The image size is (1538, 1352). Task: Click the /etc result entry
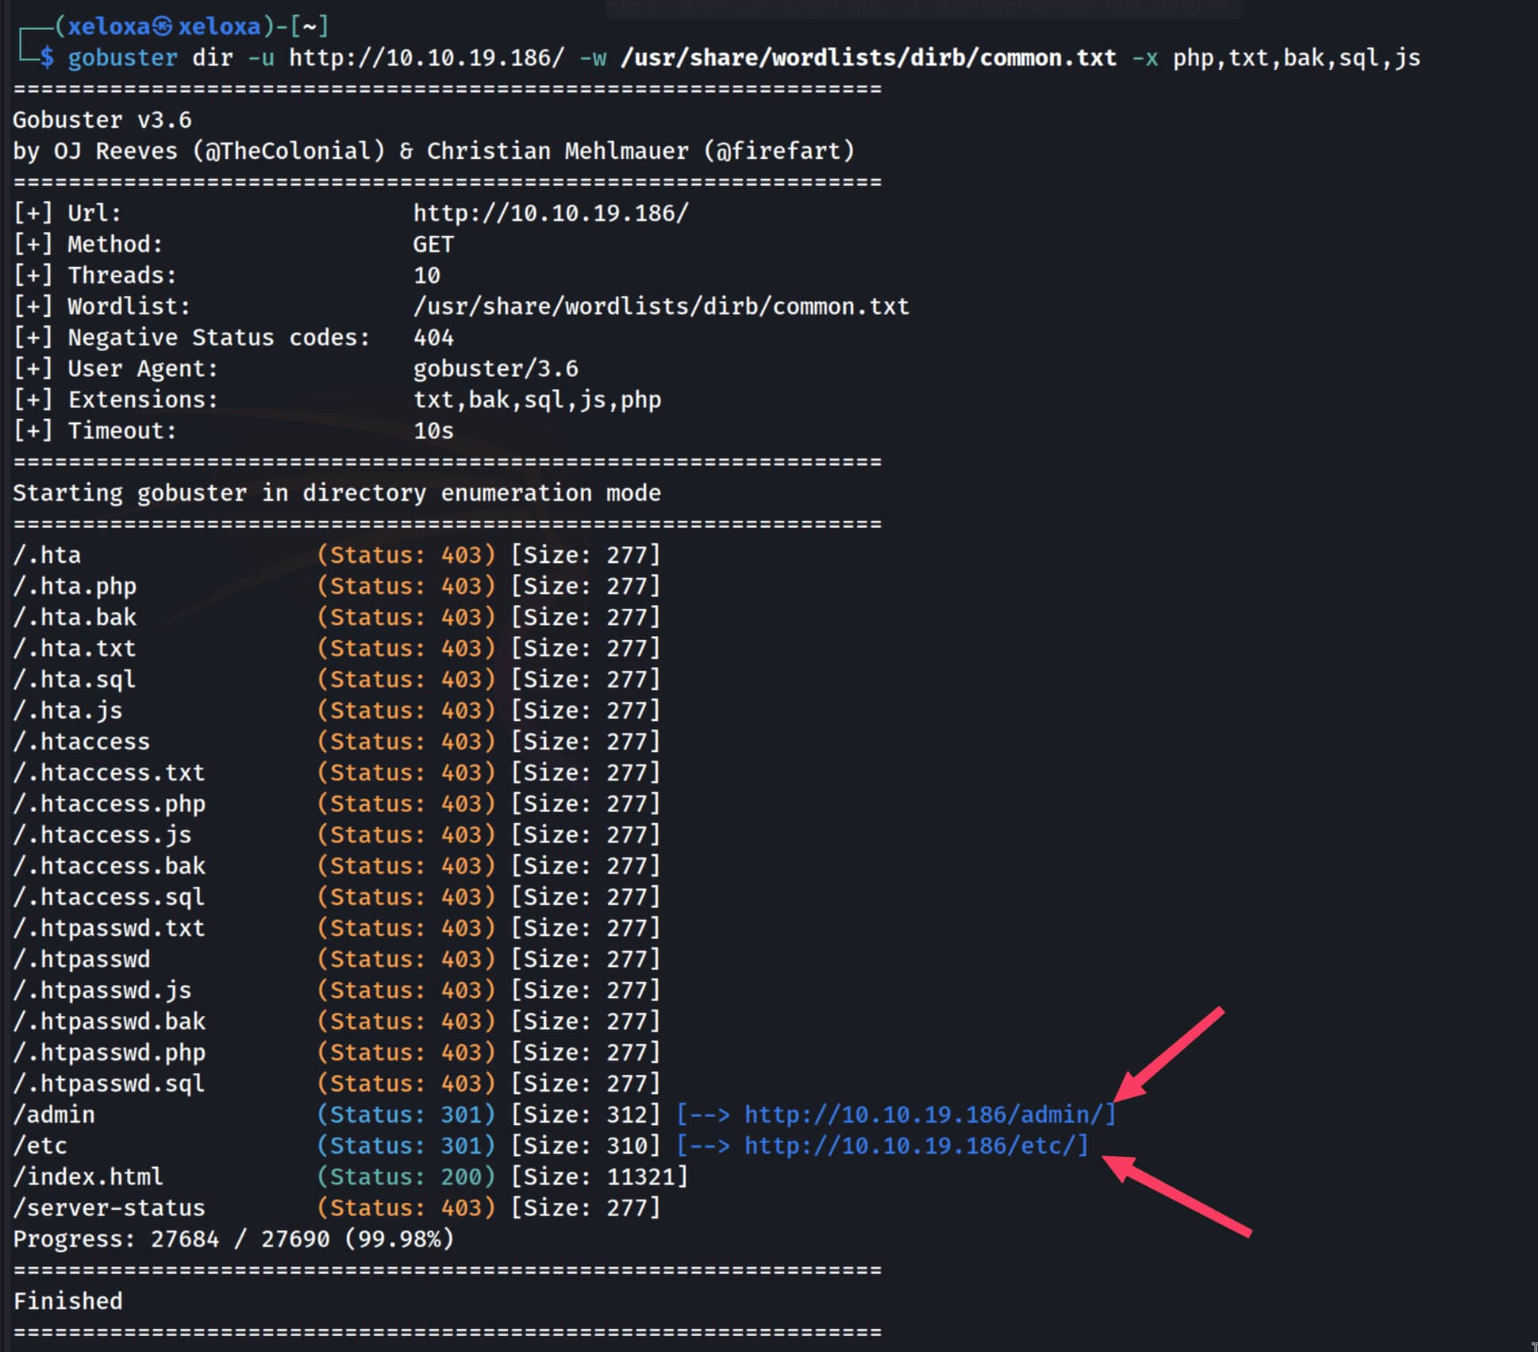click(x=40, y=1146)
